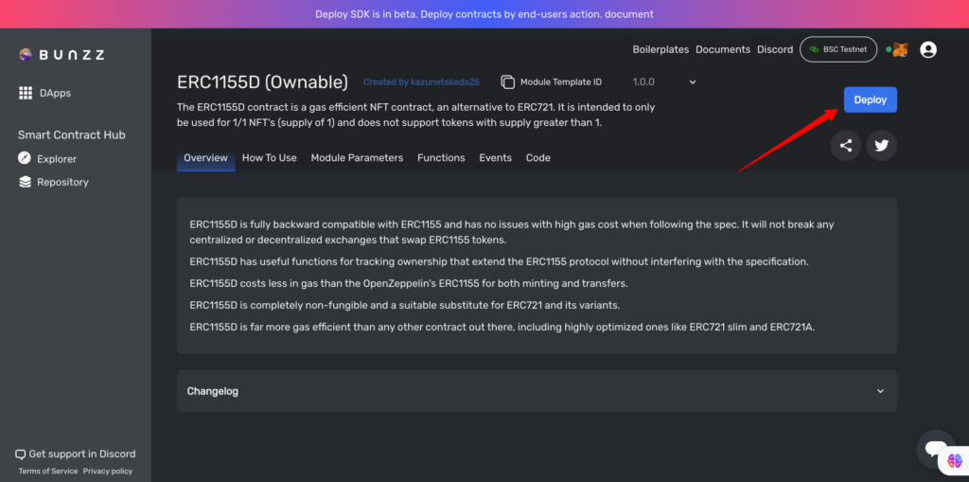The height and width of the screenshot is (482, 969).
Task: Switch to the Overview tab
Action: (x=205, y=158)
